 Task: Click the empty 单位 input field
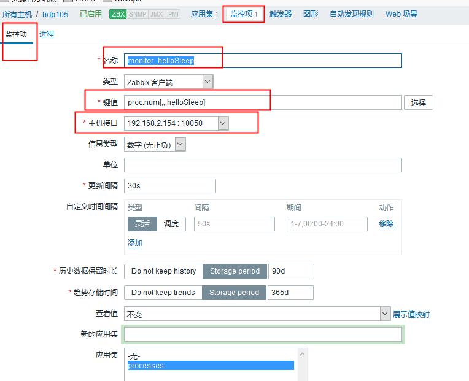(x=263, y=165)
